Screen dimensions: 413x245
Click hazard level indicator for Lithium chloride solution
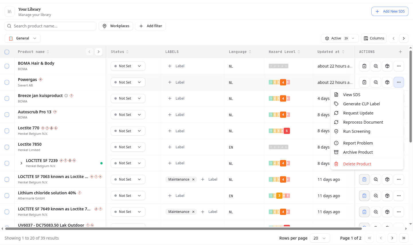tap(279, 196)
